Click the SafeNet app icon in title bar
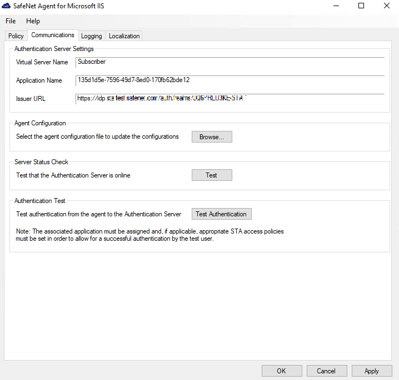The width and height of the screenshot is (399, 380). pos(6,6)
